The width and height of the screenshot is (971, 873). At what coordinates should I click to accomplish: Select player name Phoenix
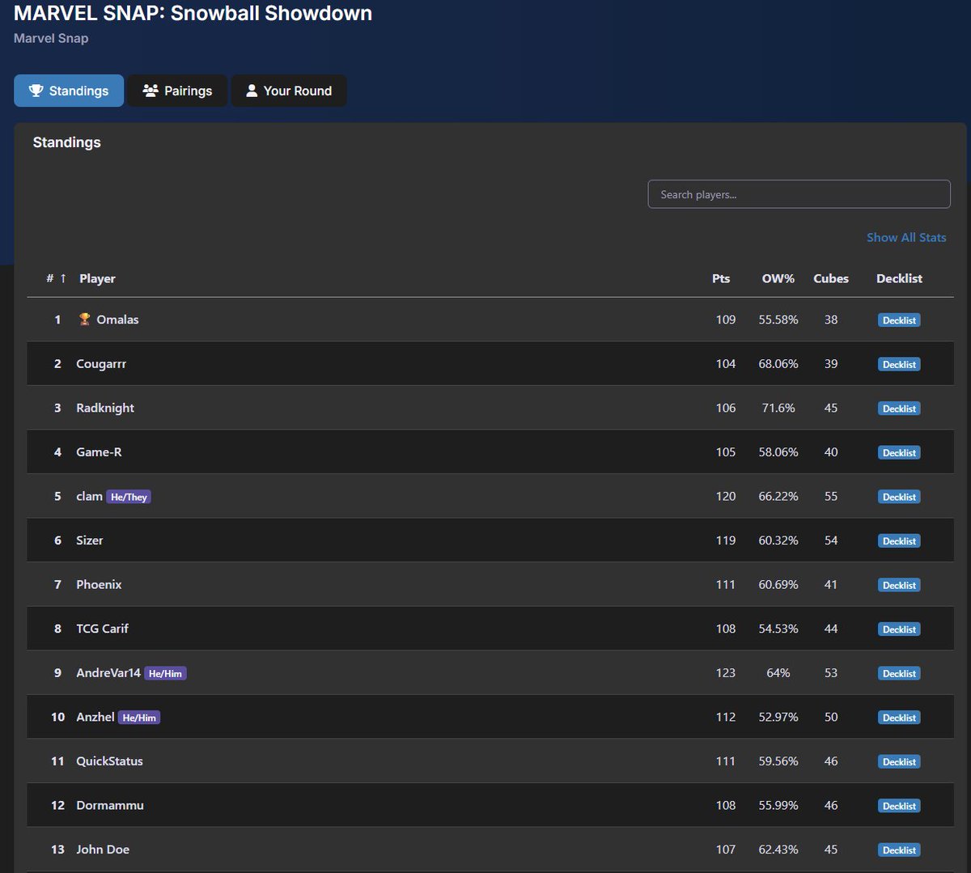[x=99, y=584]
